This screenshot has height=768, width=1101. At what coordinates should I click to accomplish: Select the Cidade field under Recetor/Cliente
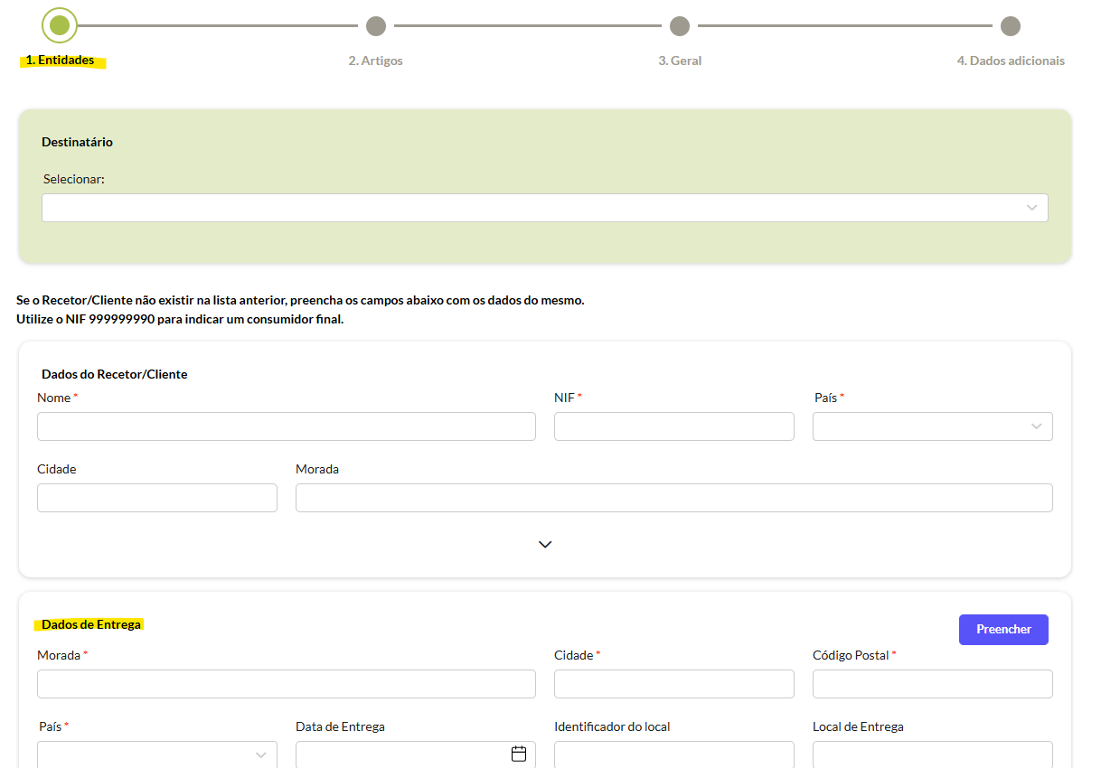156,498
